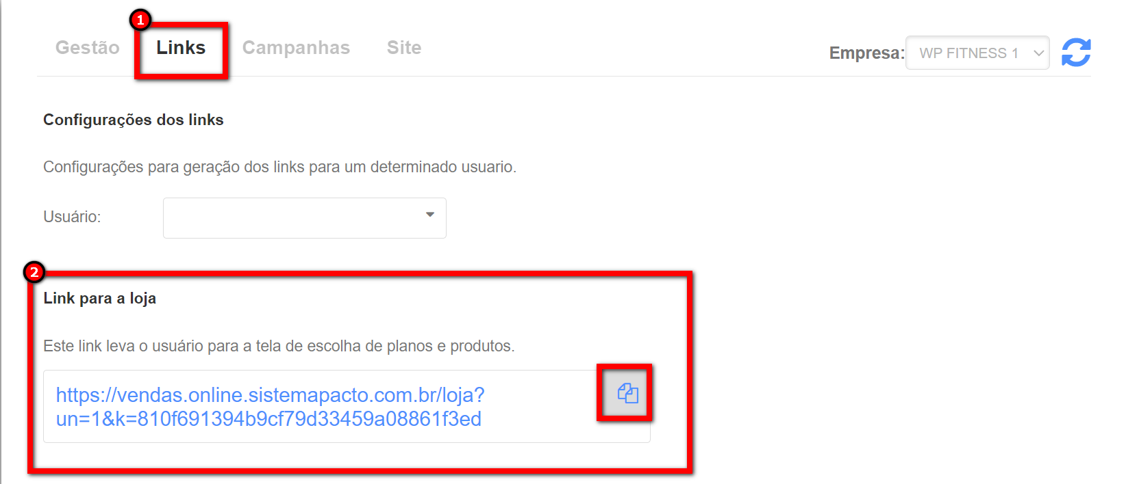Click the blue refresh arrows icon
The width and height of the screenshot is (1126, 484).
[x=1076, y=53]
